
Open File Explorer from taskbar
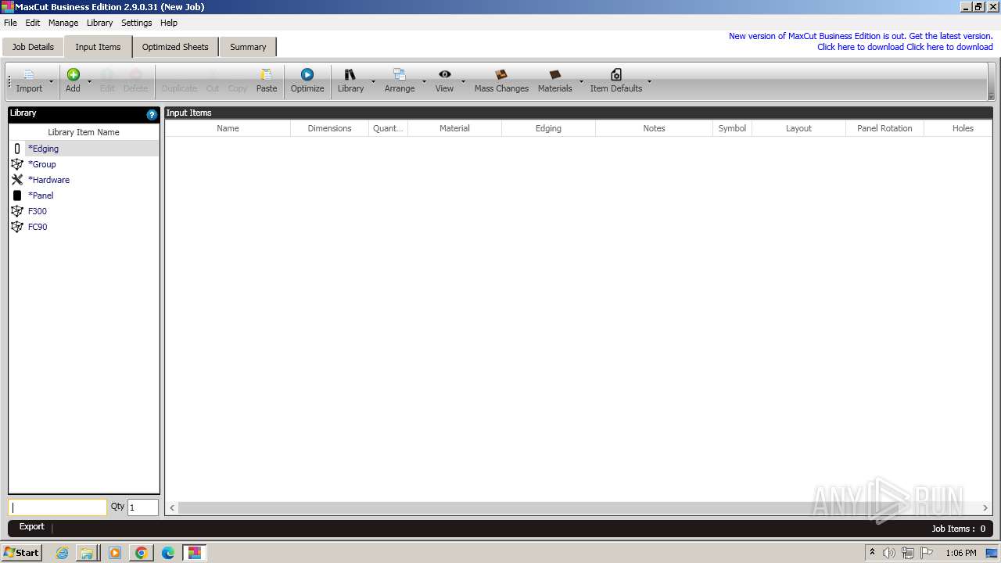pos(87,553)
